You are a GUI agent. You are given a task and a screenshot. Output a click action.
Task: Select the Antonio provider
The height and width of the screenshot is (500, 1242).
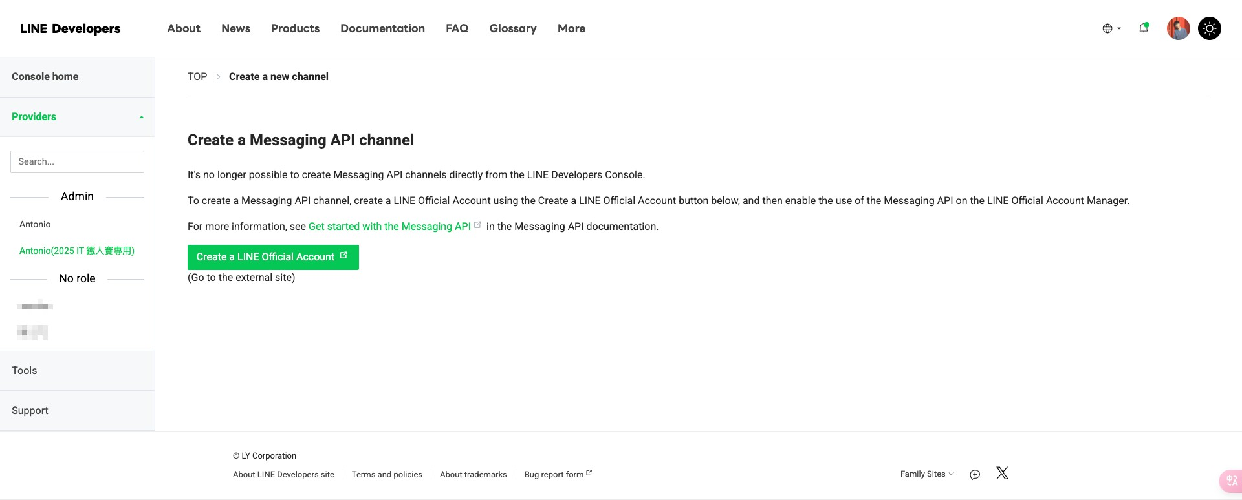[x=35, y=224]
